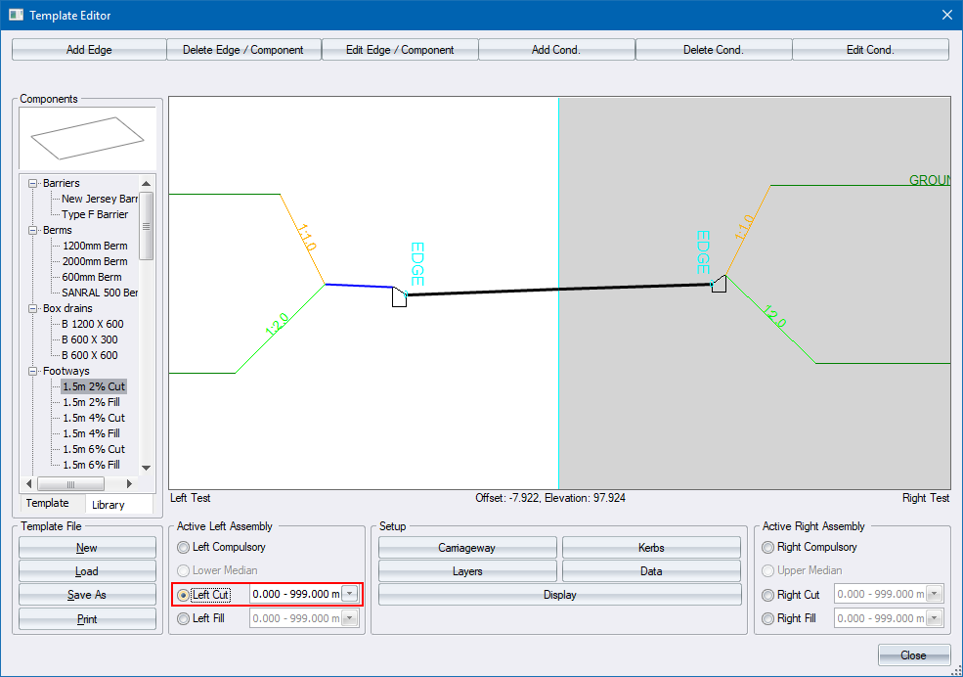Select the 1.5m 4% Fill footway item
The width and height of the screenshot is (963, 677).
[x=91, y=433]
